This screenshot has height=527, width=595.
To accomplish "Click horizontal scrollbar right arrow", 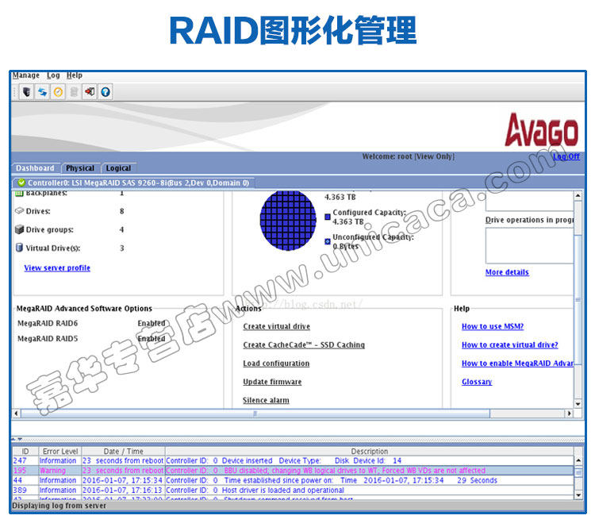I will (x=569, y=413).
